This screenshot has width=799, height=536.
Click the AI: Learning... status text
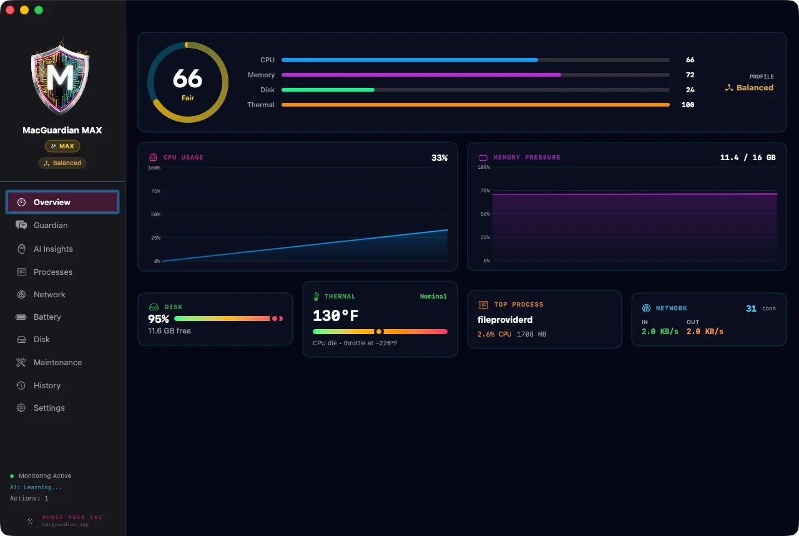click(x=36, y=487)
